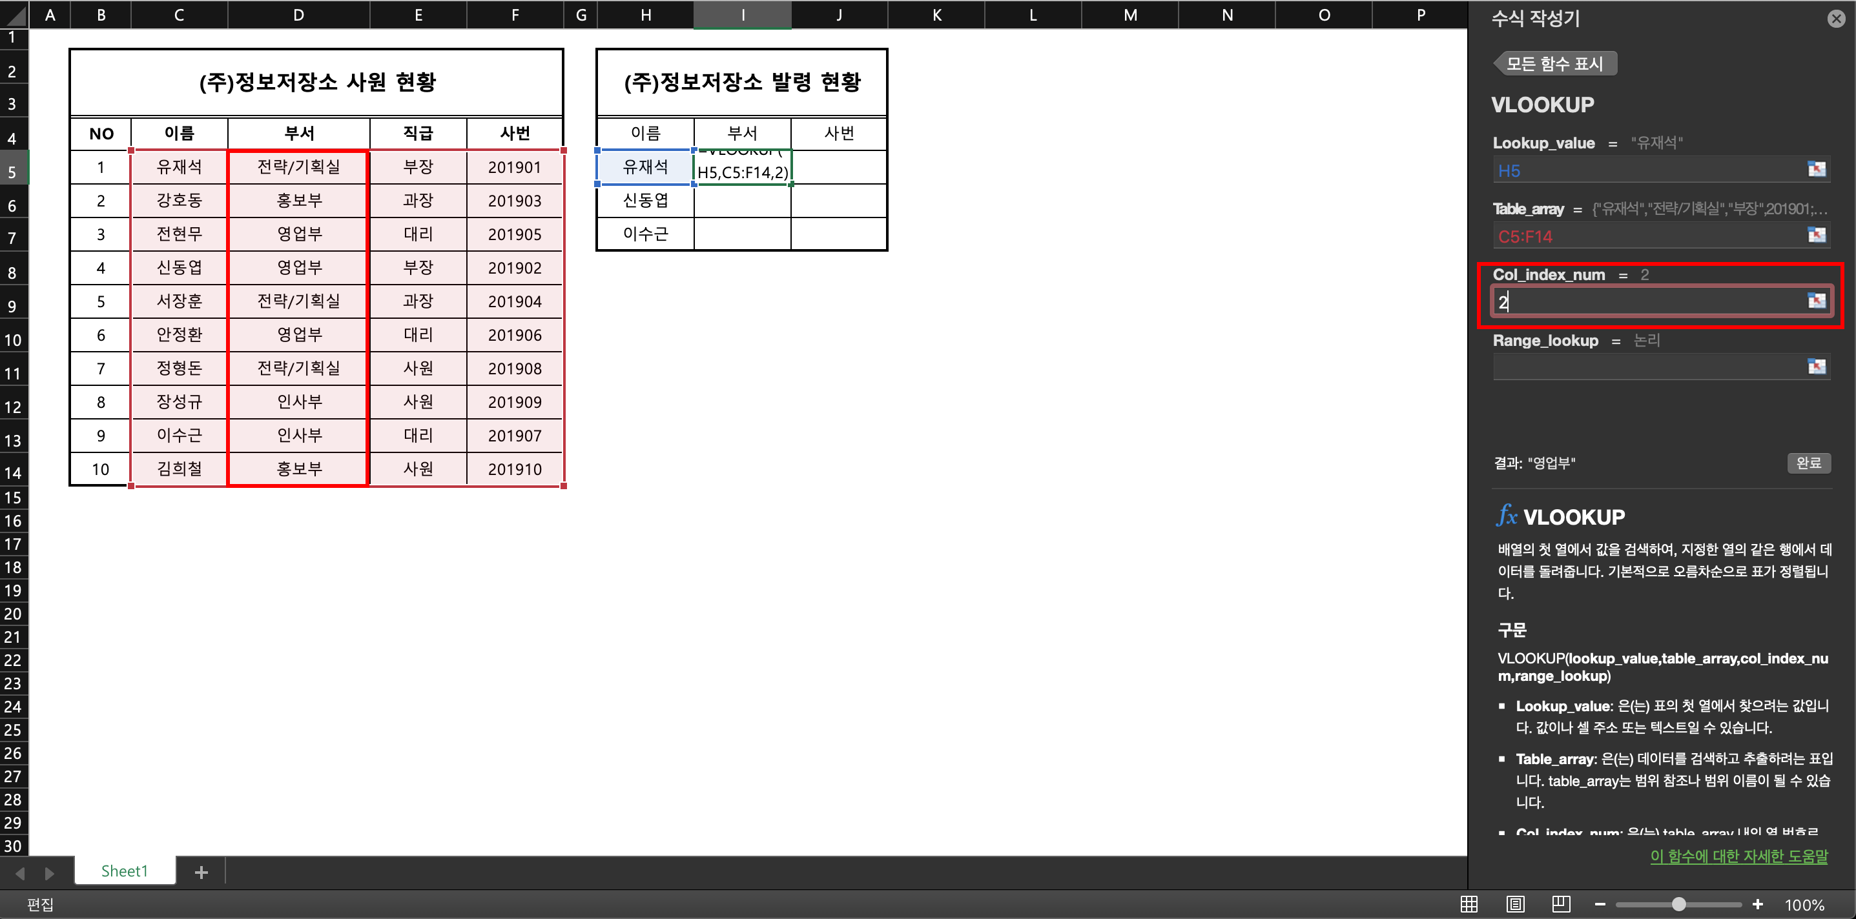Click the Lookup_value range selector icon
The width and height of the screenshot is (1856, 919).
point(1817,169)
